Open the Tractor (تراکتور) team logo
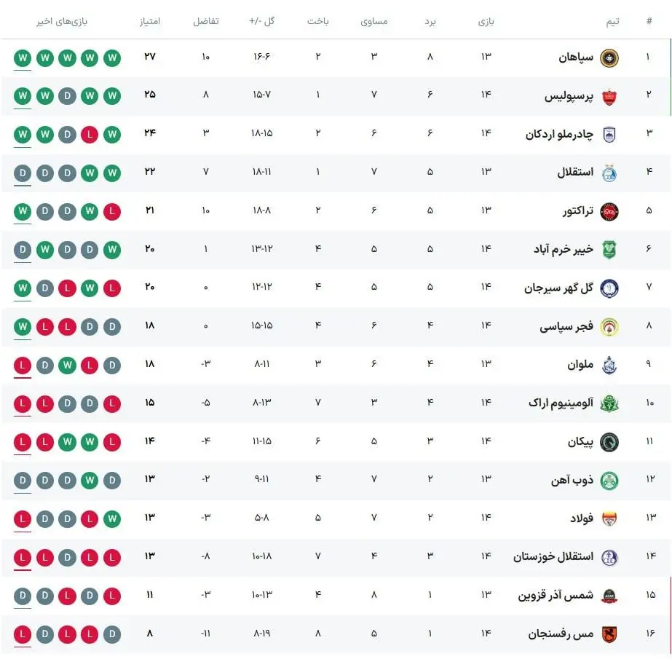 609,211
